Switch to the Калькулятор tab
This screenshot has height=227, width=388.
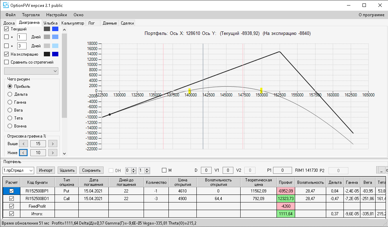click(73, 23)
